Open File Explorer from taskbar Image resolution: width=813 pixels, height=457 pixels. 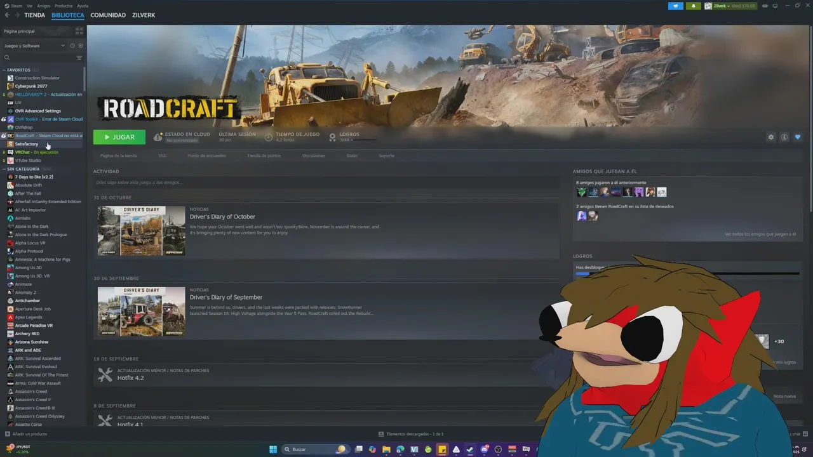[386, 449]
